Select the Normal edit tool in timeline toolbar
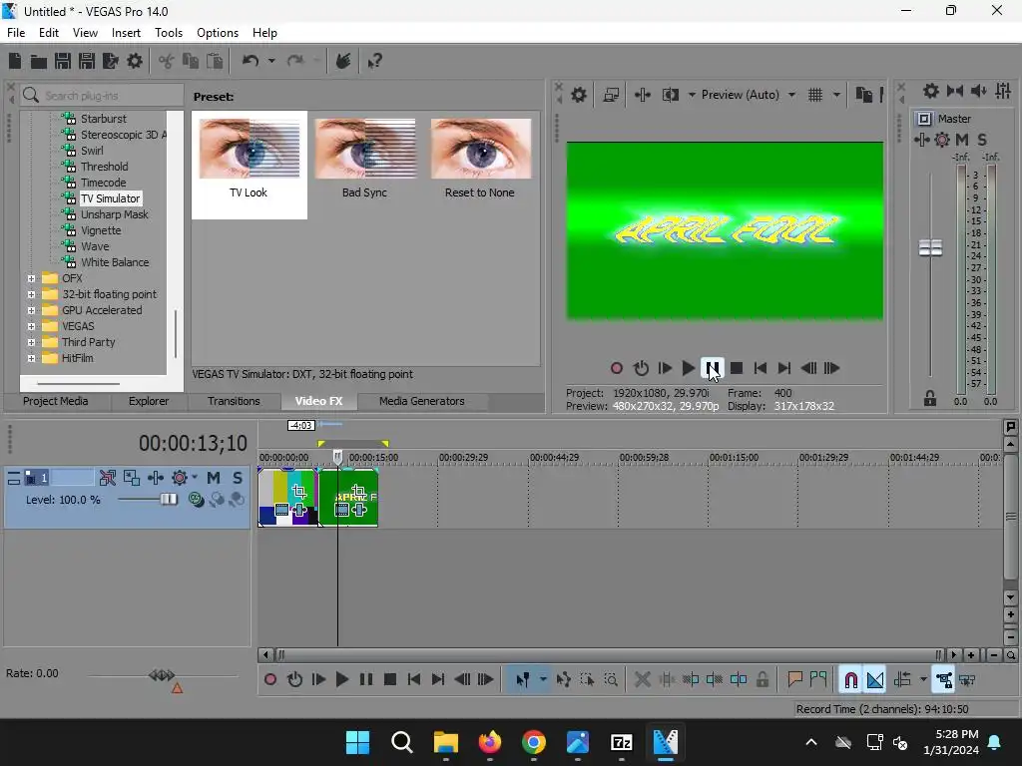This screenshot has width=1022, height=766. 523,680
